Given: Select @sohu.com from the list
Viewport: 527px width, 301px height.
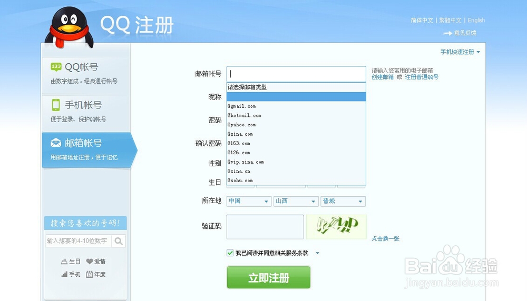Looking at the screenshot, I should tap(296, 180).
